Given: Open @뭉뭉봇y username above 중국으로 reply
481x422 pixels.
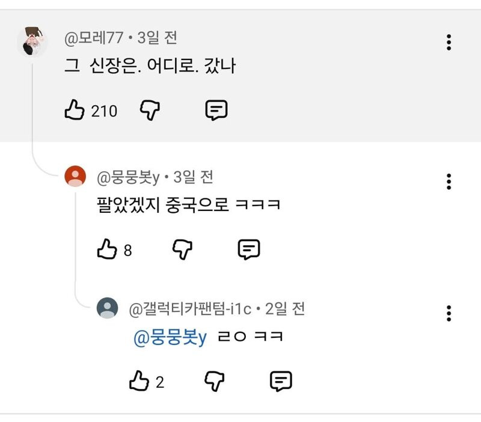Looking at the screenshot, I should [x=127, y=177].
